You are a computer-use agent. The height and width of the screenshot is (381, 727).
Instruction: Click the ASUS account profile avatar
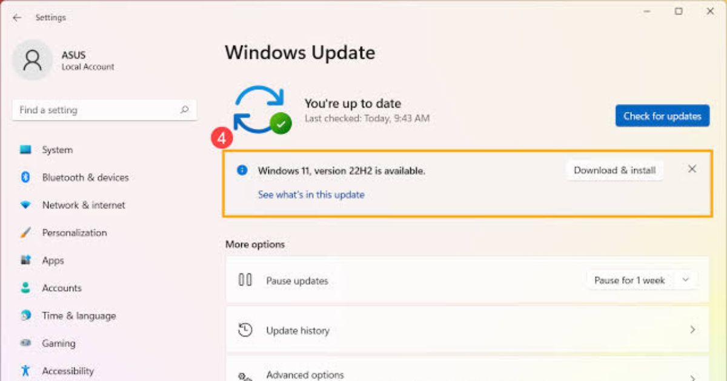tap(32, 60)
